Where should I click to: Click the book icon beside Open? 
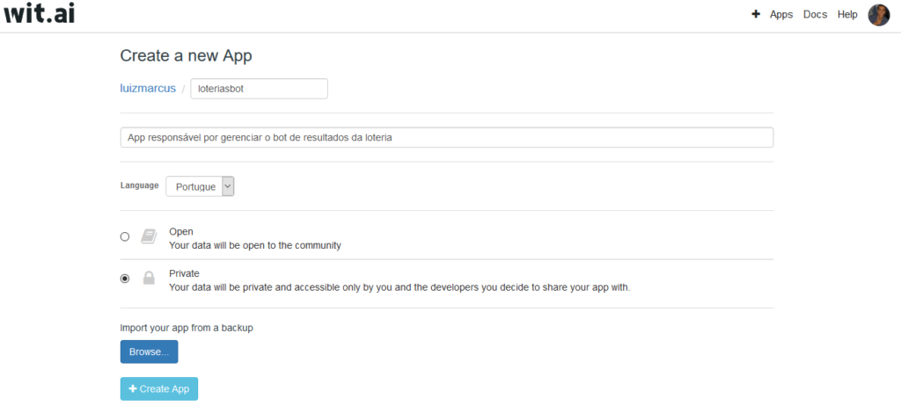coord(149,236)
